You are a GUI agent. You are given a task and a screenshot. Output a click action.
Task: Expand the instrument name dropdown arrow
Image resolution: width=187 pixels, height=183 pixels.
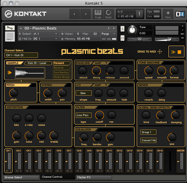[21, 28]
